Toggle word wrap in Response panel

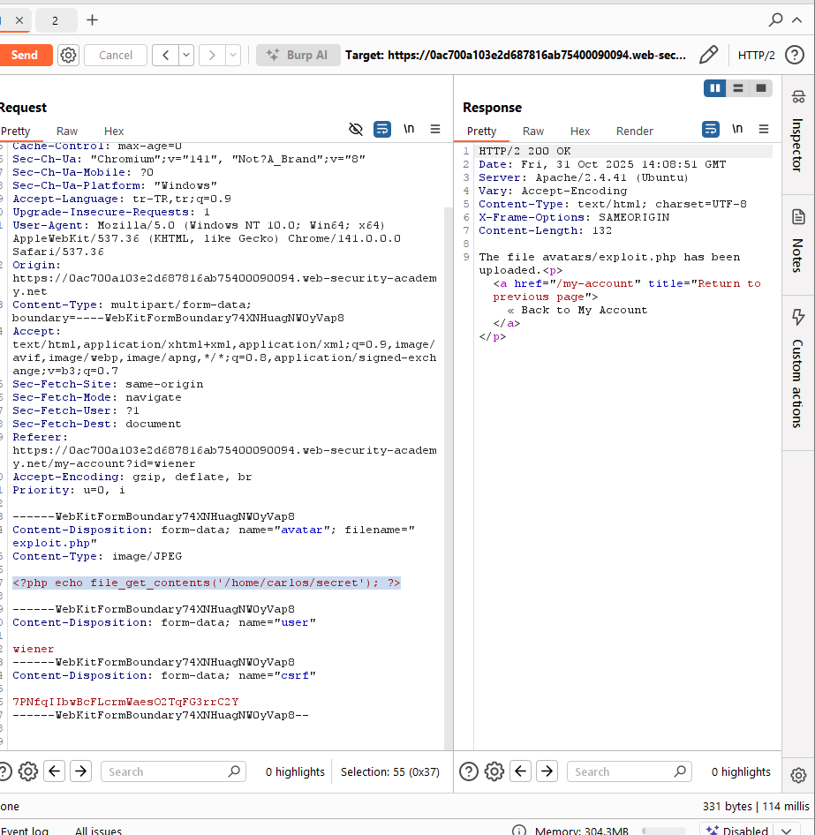[x=711, y=130]
